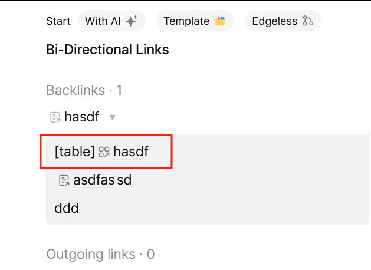The image size is (371, 270).
Task: Click the Start label
Action: [58, 21]
